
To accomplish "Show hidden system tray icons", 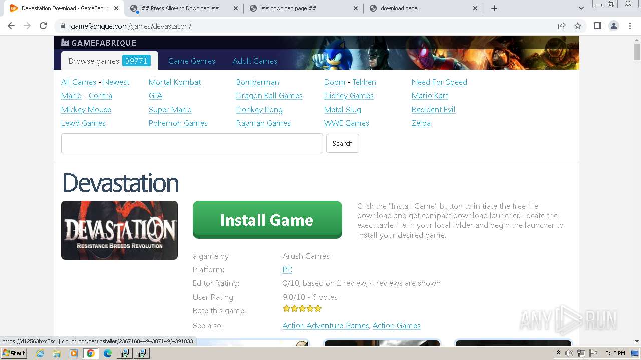I will pos(558,353).
